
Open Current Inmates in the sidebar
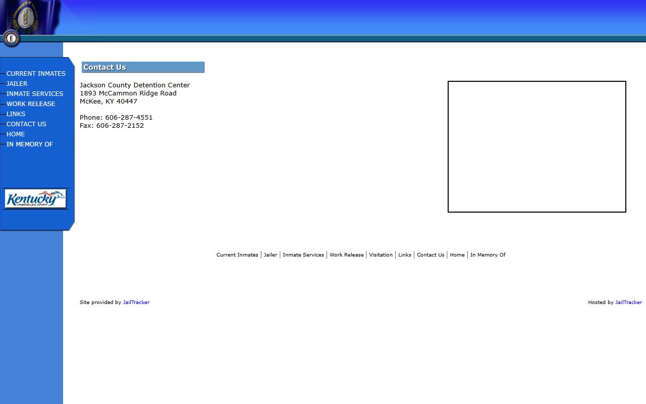point(36,74)
